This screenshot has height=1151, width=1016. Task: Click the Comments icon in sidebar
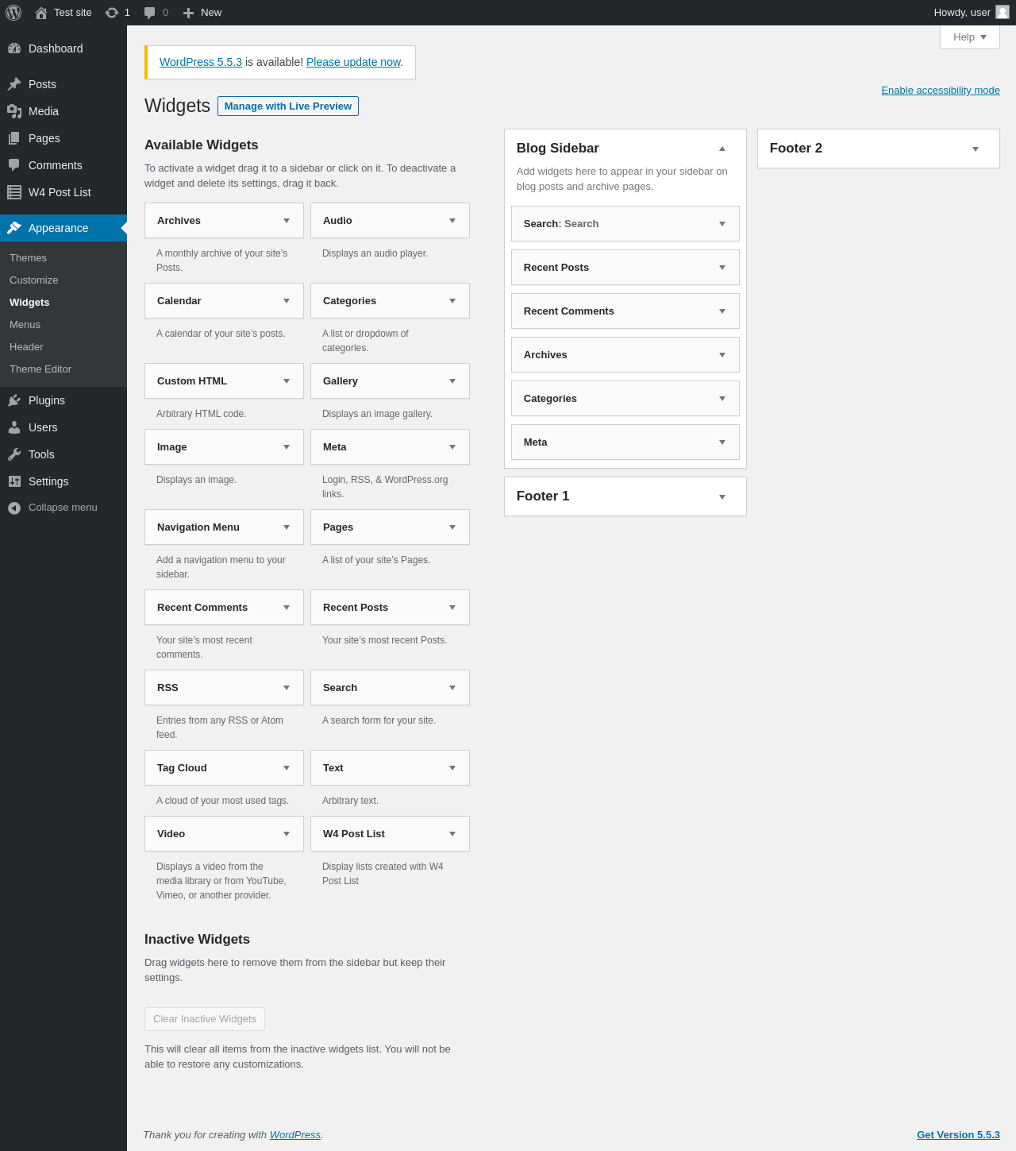[14, 165]
